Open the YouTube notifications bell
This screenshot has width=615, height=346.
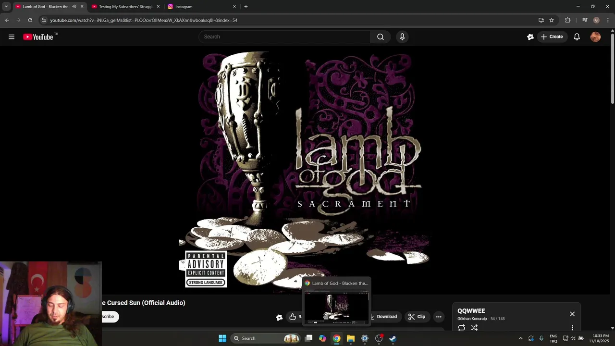(577, 37)
